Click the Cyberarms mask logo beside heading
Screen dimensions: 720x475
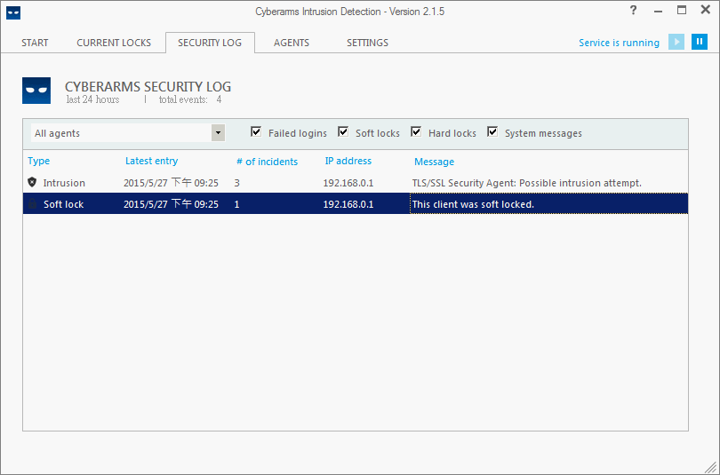click(36, 91)
